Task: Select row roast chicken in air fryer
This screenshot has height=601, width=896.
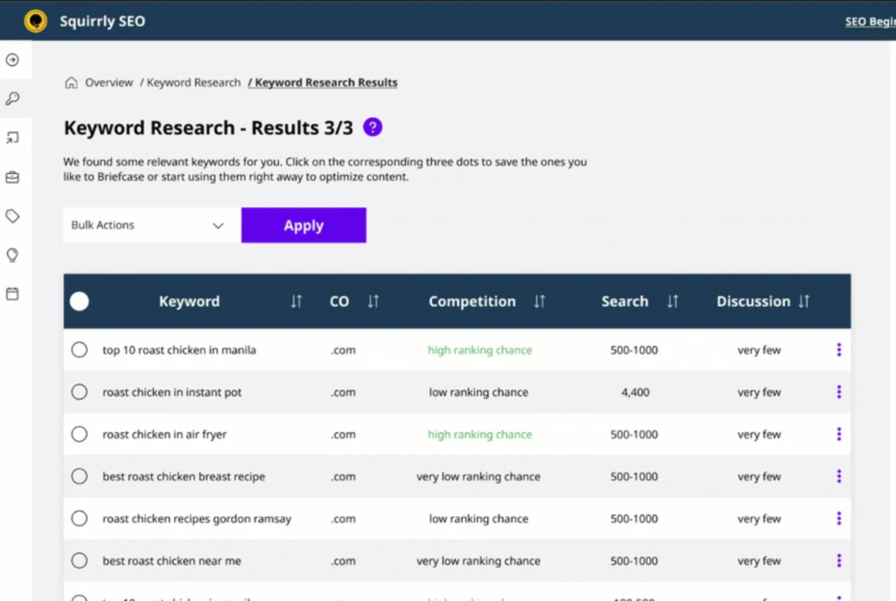Action: pos(80,434)
